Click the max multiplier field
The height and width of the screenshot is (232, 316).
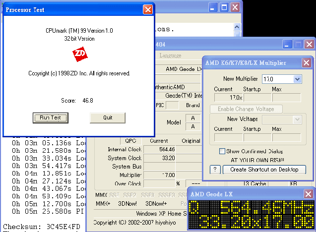click(287, 98)
